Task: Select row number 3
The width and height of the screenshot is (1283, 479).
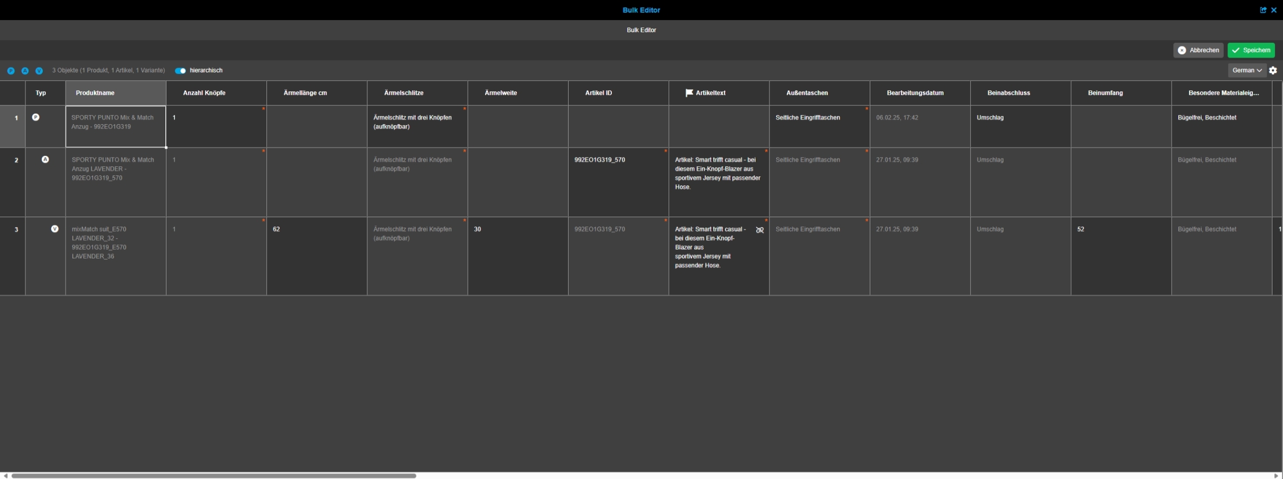Action: [13, 256]
